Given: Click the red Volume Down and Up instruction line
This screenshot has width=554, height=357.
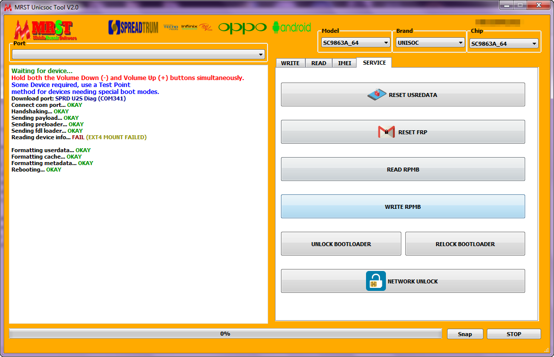Looking at the screenshot, I should tap(127, 78).
